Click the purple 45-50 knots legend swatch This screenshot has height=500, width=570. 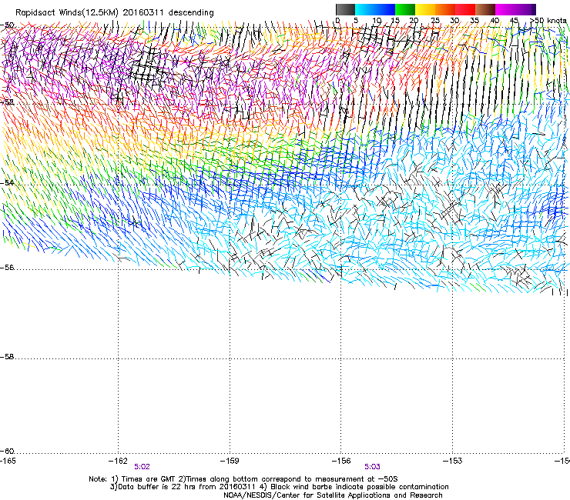[x=525, y=9]
